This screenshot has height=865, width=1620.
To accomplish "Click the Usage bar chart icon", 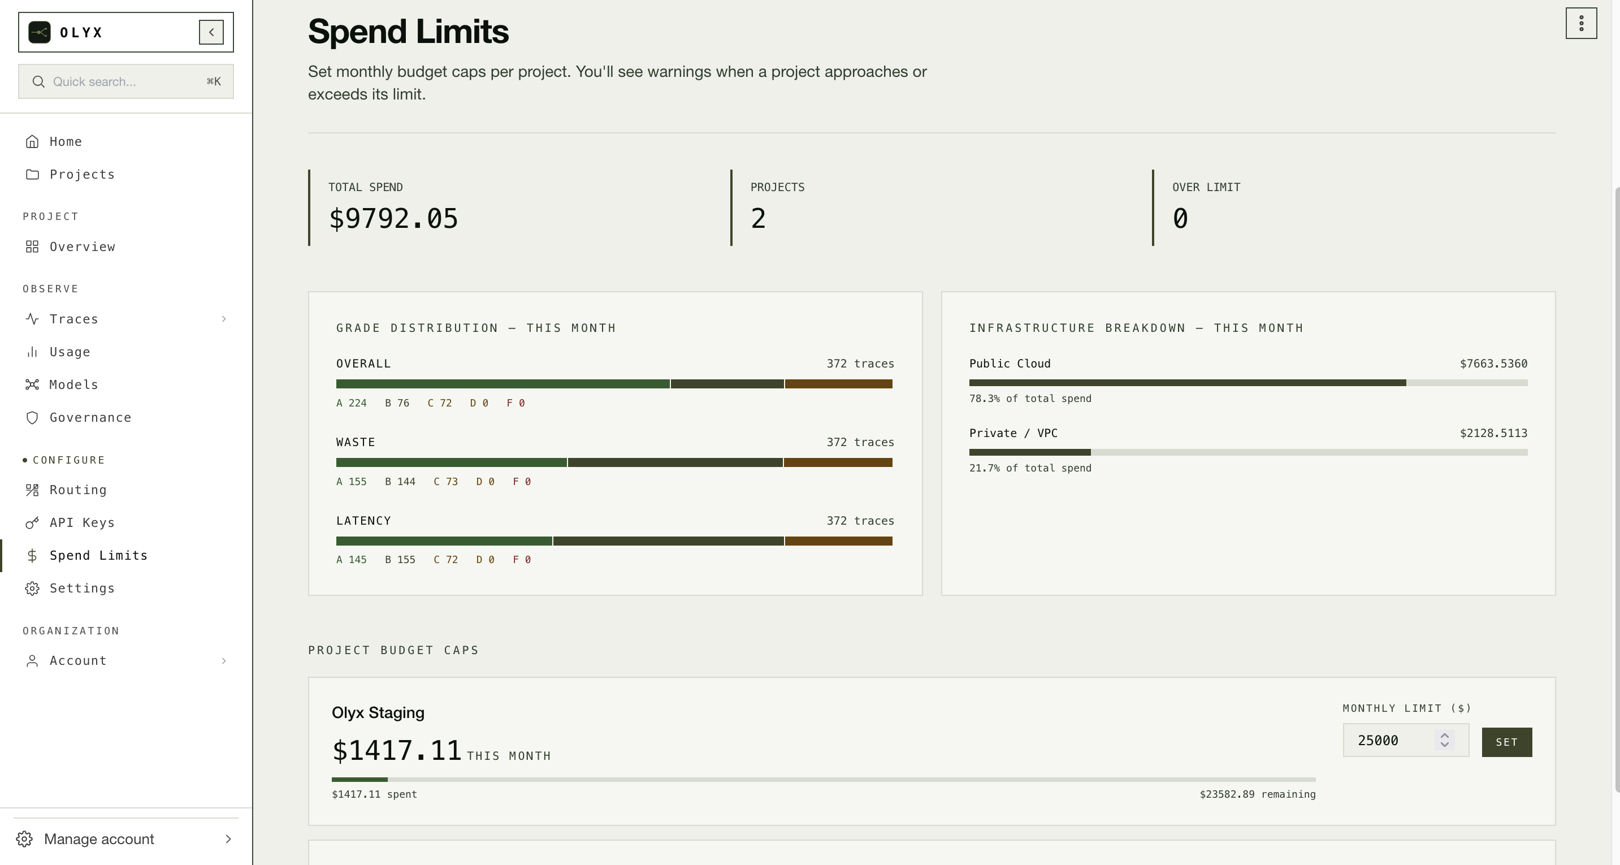I will coord(32,352).
